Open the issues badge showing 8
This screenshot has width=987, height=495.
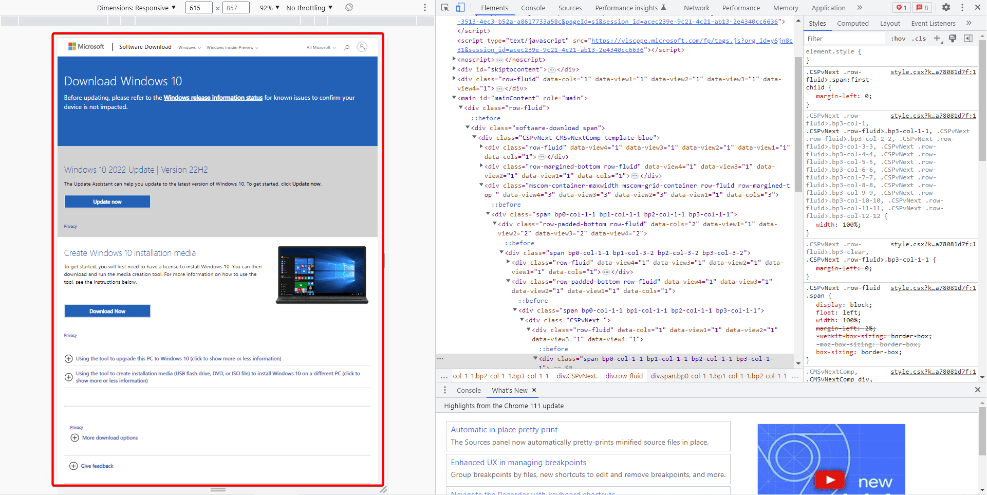[923, 8]
